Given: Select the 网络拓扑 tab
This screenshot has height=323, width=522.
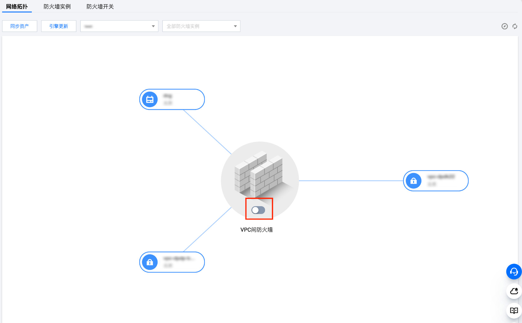Looking at the screenshot, I should pyautogui.click(x=17, y=7).
